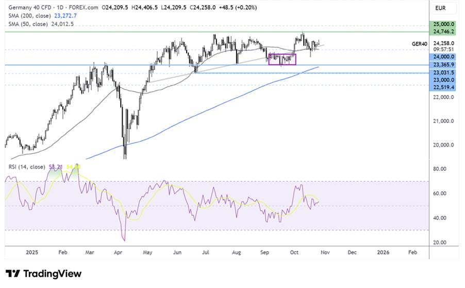Click the May time axis label
Image resolution: width=465 pixels, height=288 pixels.
point(147,253)
